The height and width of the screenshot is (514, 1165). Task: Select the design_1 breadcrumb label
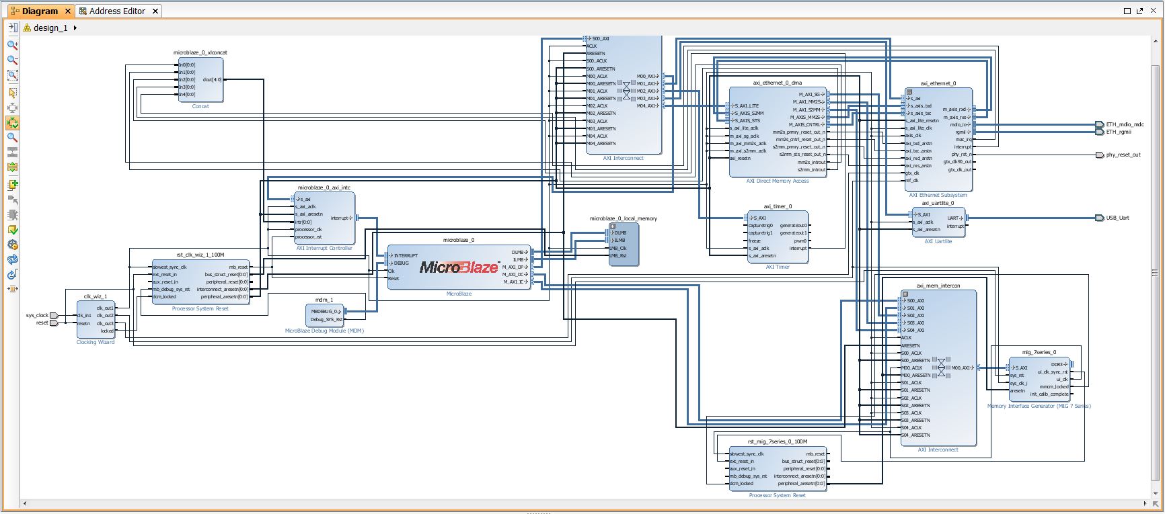[50, 28]
